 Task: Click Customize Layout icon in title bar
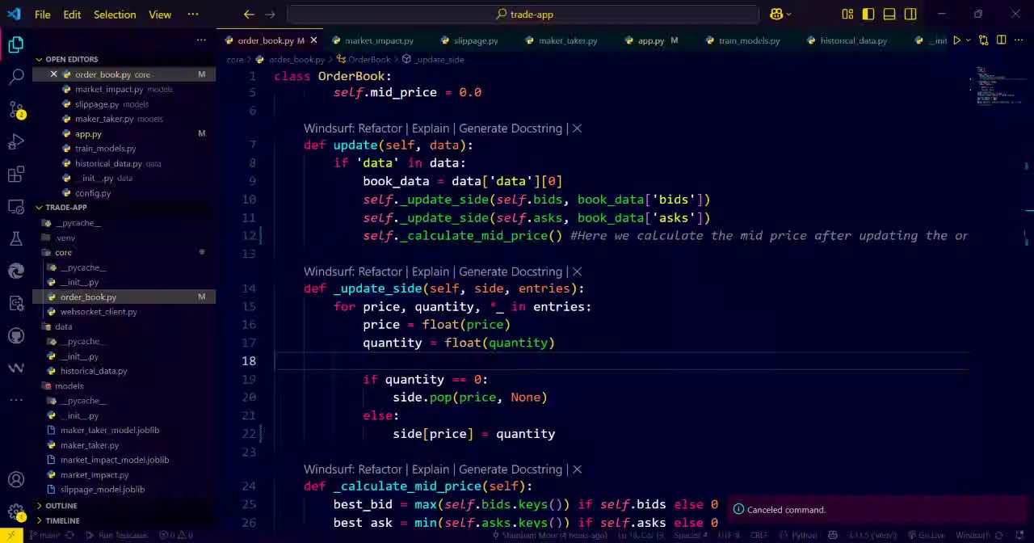847,15
